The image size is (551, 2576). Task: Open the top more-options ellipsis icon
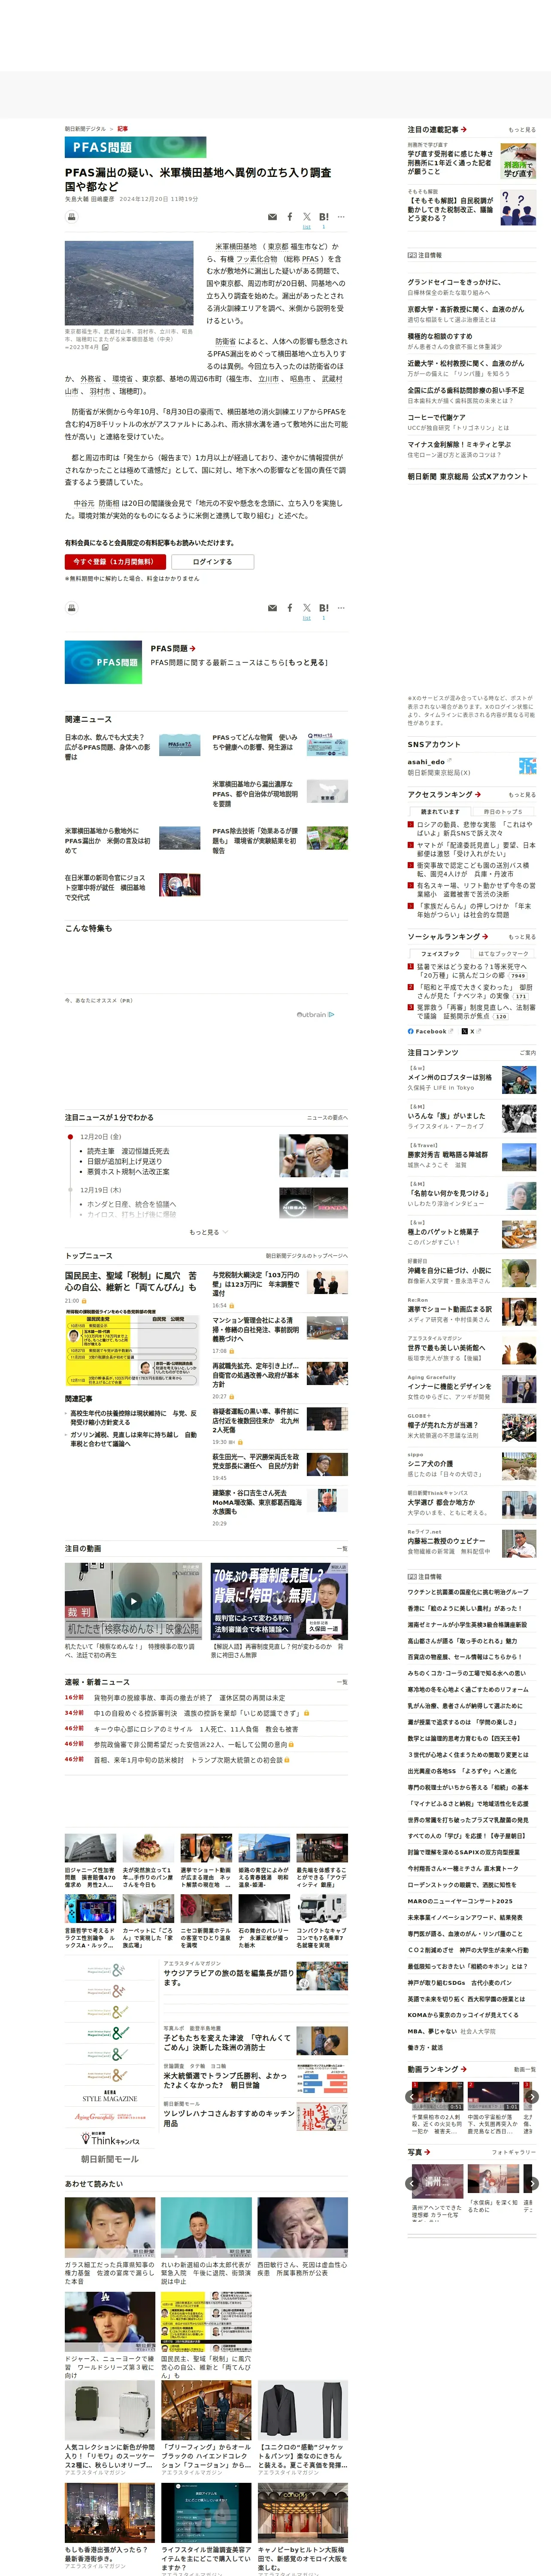pos(341,217)
